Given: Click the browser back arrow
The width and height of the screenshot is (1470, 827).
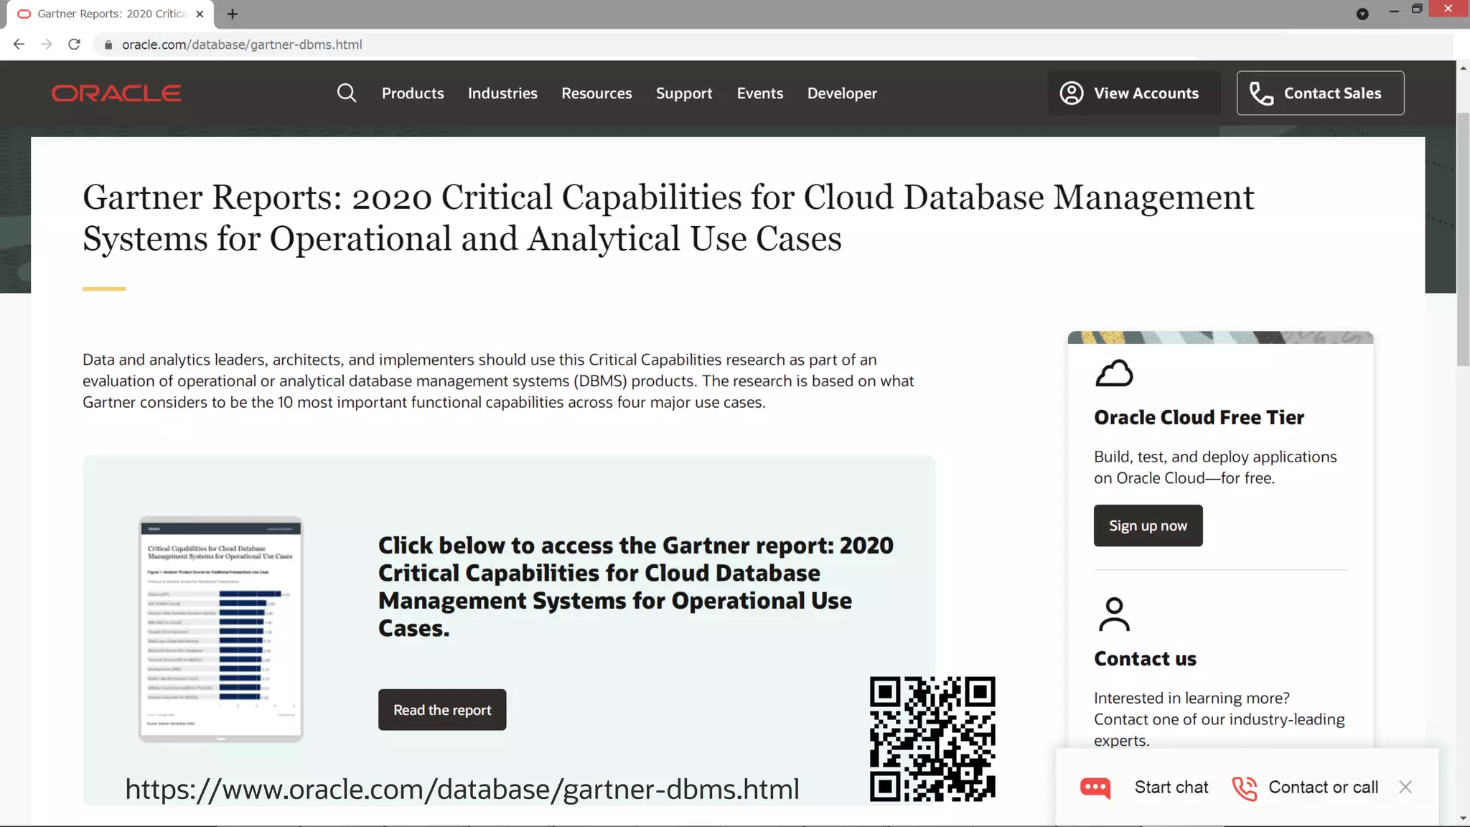Looking at the screenshot, I should [x=19, y=45].
